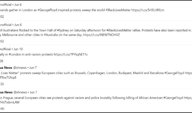Open link https://t.co/5rI3UJ89Lm in London tweet
The height and width of the screenshot is (113, 192).
click(148, 10)
